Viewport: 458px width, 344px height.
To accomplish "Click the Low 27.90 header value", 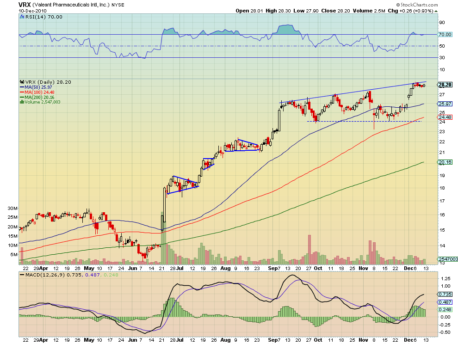I will click(x=306, y=11).
